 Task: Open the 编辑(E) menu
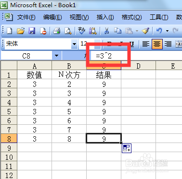[x=52, y=17]
